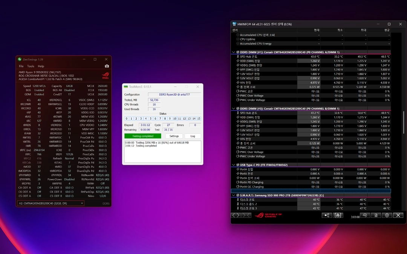Collapse the DDR5 DIMM [#3] sensor group
The width and height of the screenshot is (407, 254).
[x=234, y=108]
